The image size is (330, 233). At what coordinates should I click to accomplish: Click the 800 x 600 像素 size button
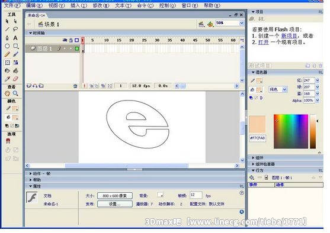115,196
